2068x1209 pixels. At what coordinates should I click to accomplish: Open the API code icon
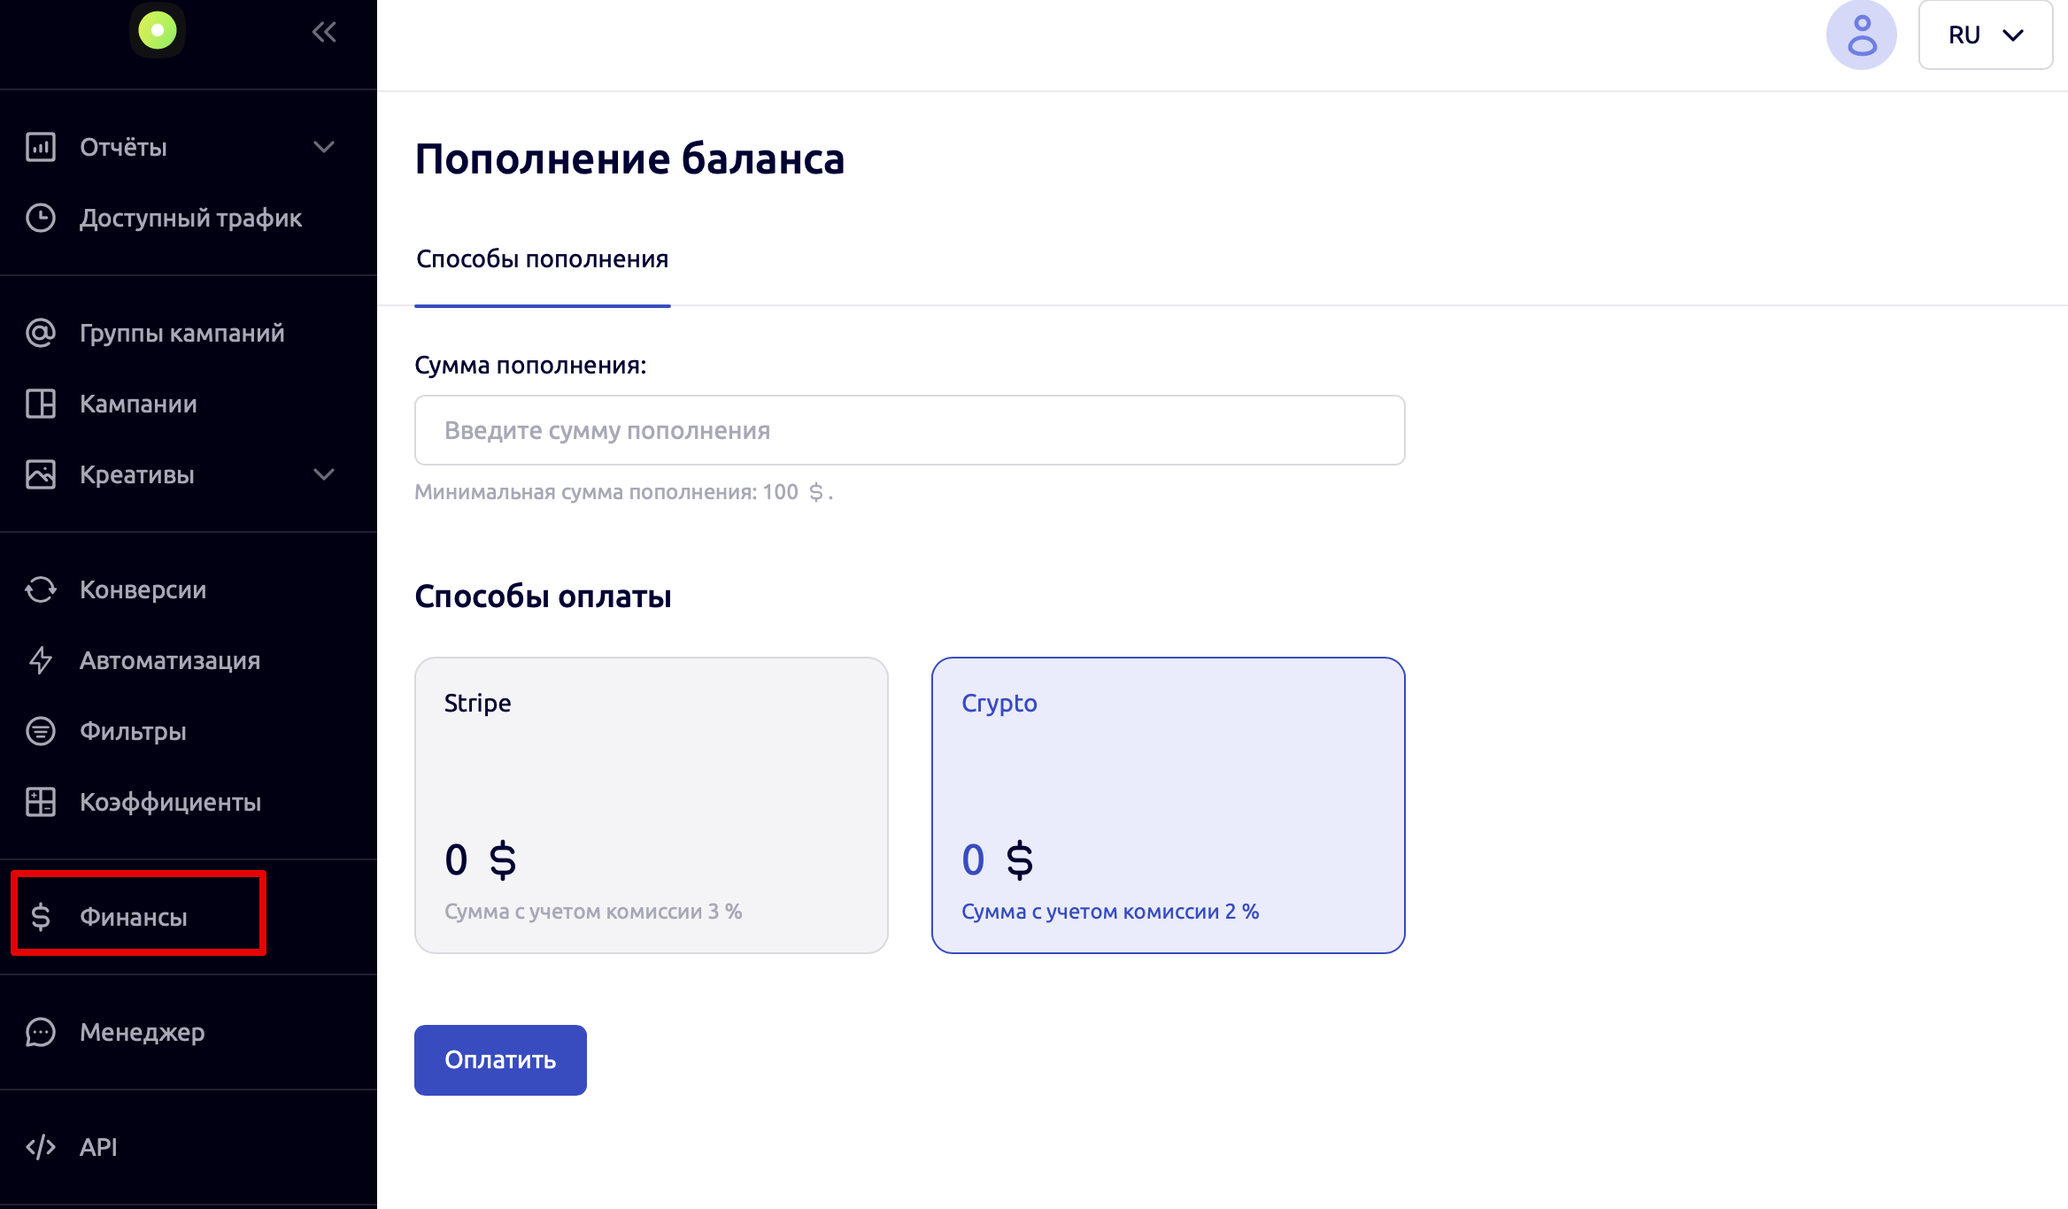[x=41, y=1147]
